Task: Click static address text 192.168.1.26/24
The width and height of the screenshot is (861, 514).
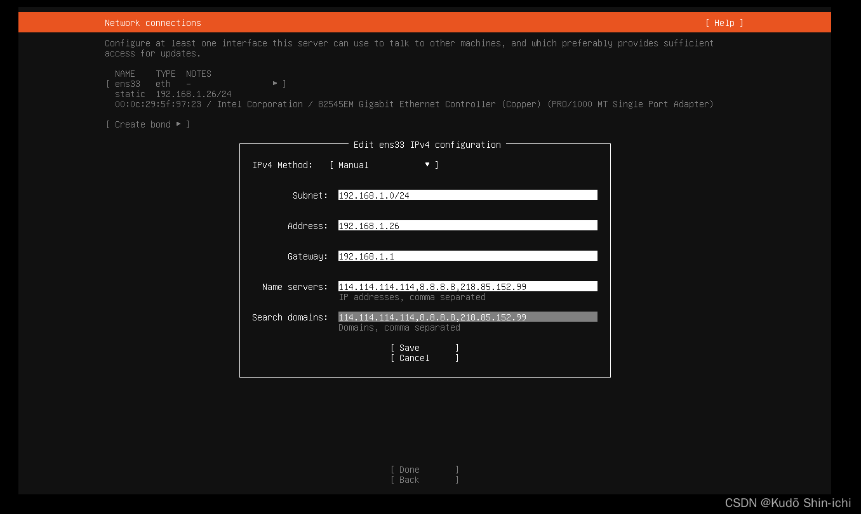Action: tap(194, 94)
